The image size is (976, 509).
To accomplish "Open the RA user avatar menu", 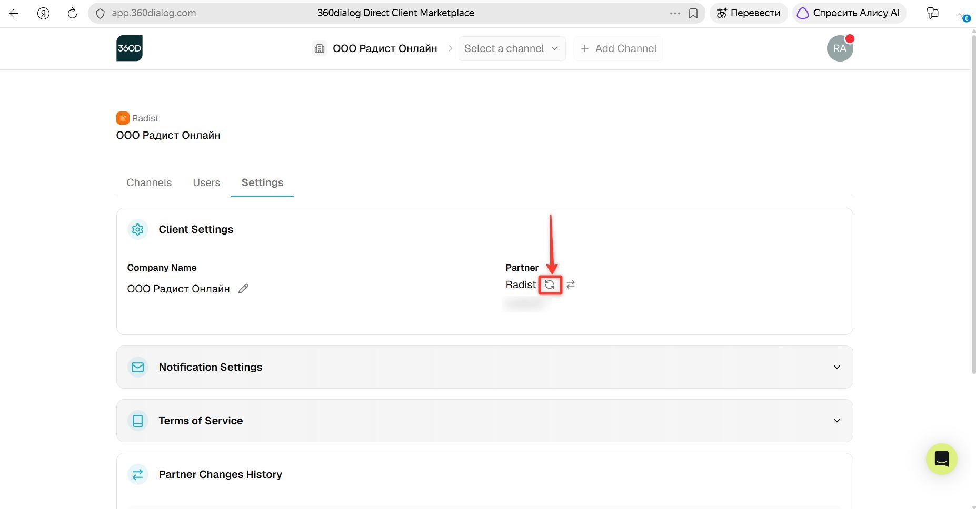I will click(x=840, y=48).
